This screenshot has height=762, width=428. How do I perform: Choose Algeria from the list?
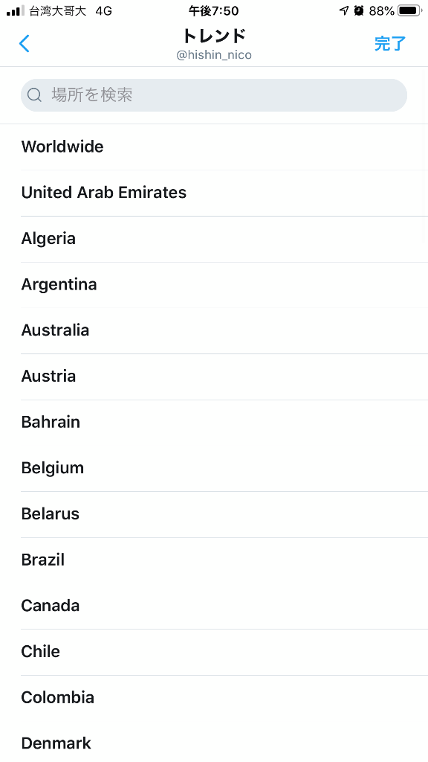(x=214, y=239)
